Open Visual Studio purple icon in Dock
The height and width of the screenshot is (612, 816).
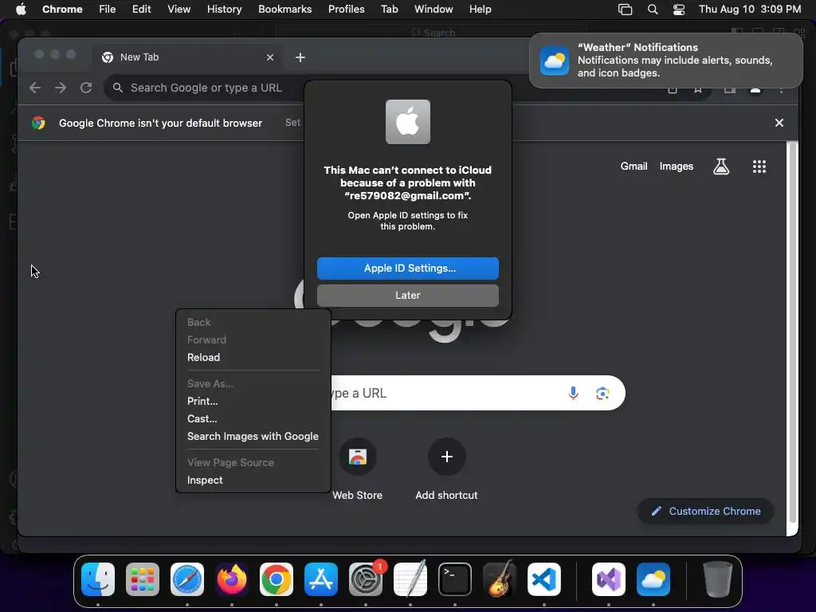pos(609,579)
